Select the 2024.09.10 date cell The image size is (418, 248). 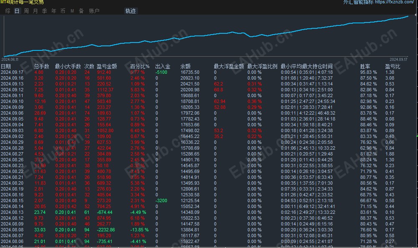tap(12, 102)
